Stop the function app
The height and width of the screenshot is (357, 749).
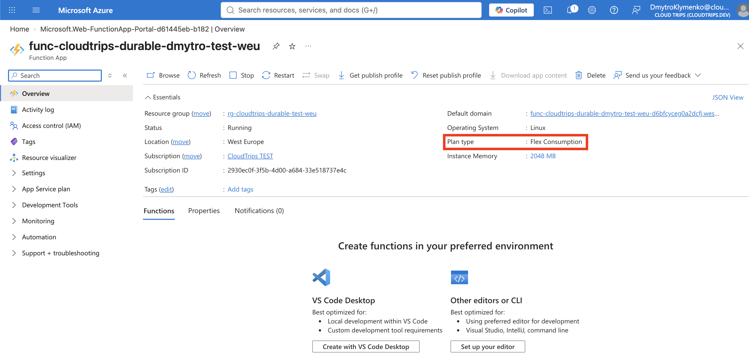point(242,75)
